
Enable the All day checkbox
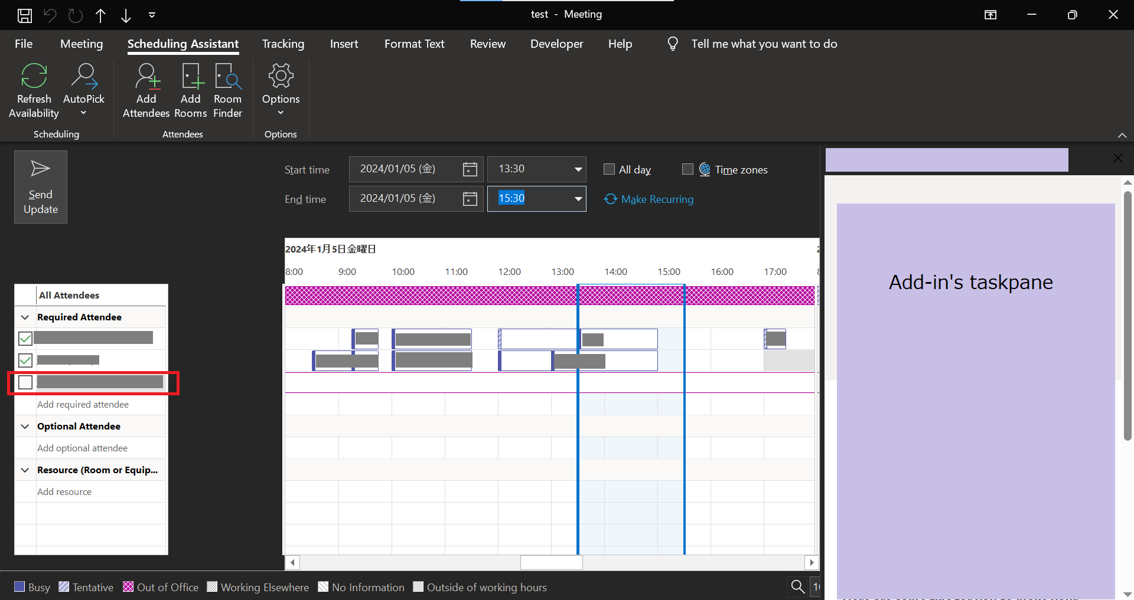pyautogui.click(x=609, y=169)
